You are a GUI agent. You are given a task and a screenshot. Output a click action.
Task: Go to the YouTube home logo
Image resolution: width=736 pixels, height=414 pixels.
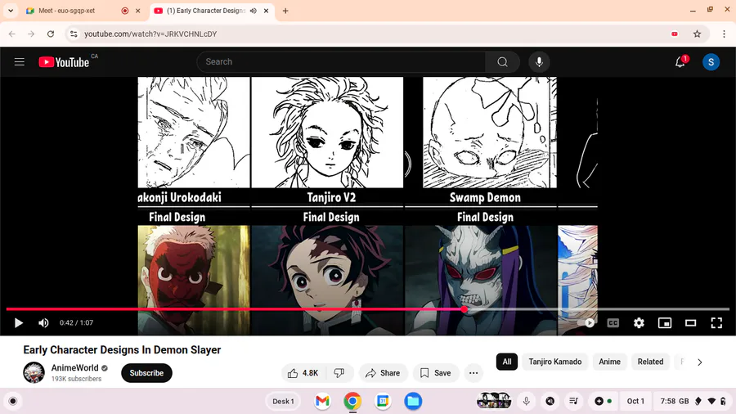click(x=64, y=62)
